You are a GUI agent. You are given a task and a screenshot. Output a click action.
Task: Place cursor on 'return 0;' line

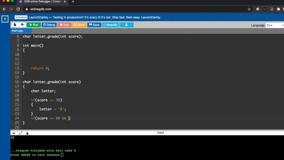tap(40, 68)
